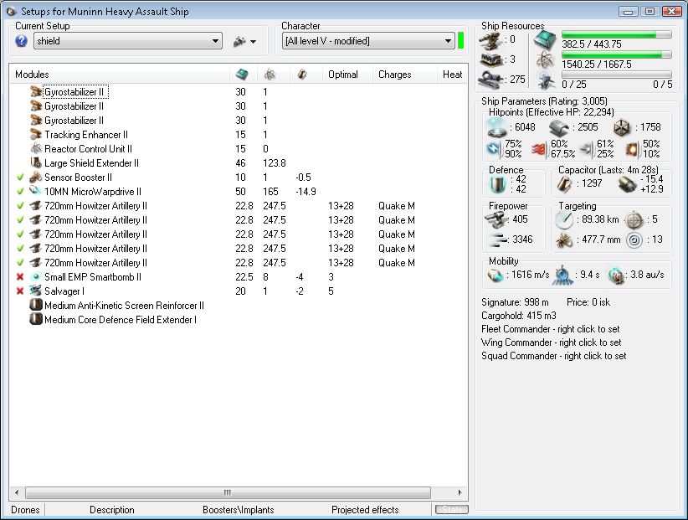Viewport: 688px width, 520px height.
Task: Select the first Gyrostabilizer II row icon
Action: click(x=36, y=92)
